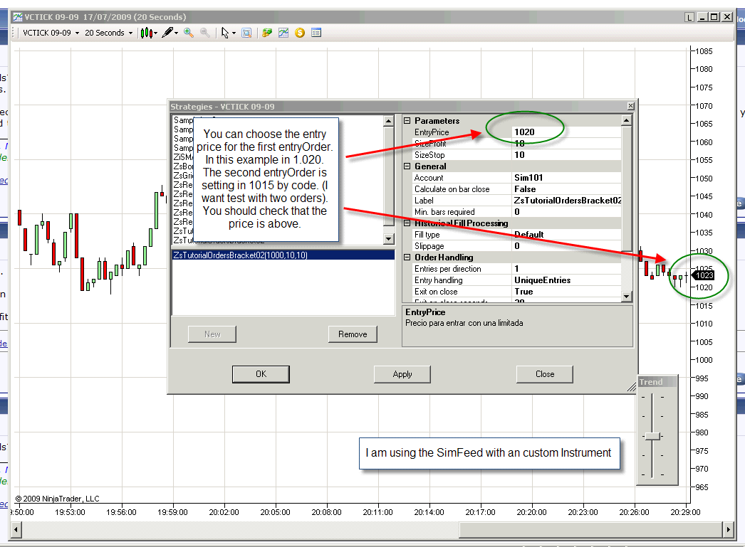Click the New button
Screen dimensions: 745x547
[x=212, y=334]
